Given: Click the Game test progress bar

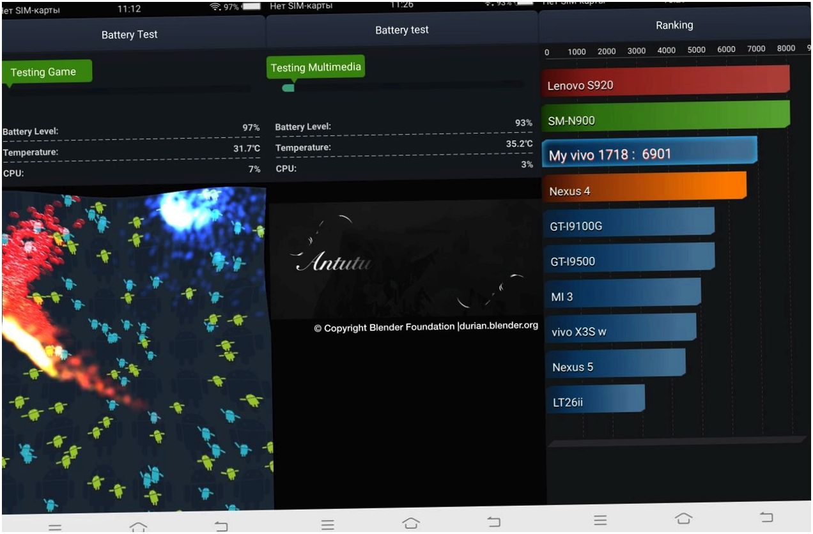Looking at the screenshot, I should pos(131,90).
